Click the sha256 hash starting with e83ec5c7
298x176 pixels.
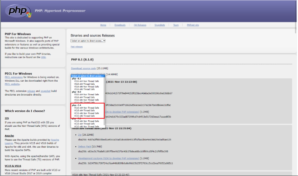(x=128, y=152)
